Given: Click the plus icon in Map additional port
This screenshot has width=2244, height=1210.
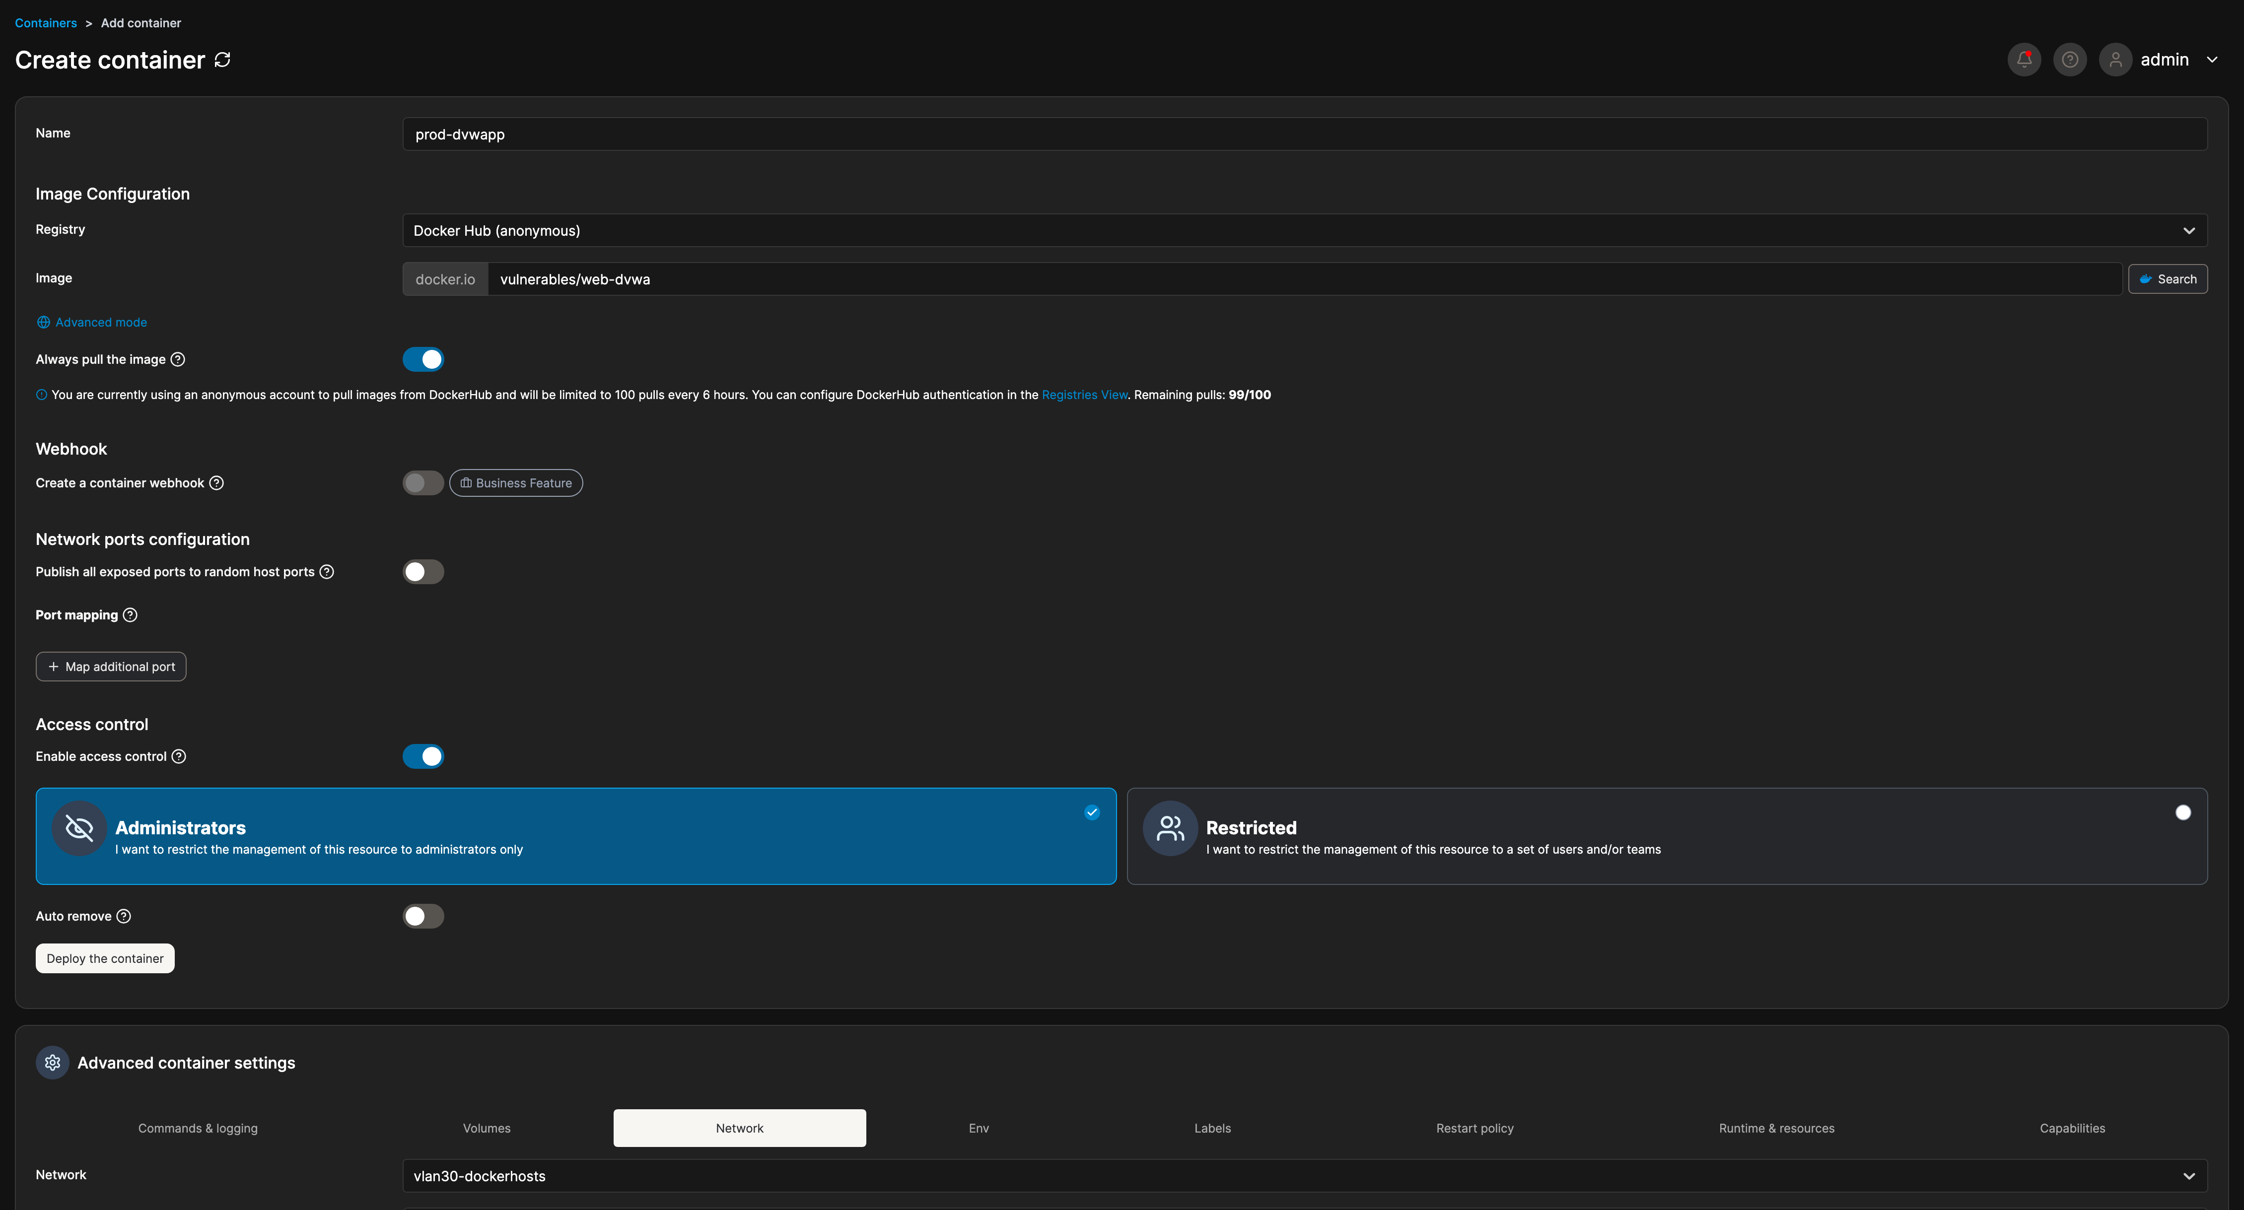Looking at the screenshot, I should coord(53,667).
